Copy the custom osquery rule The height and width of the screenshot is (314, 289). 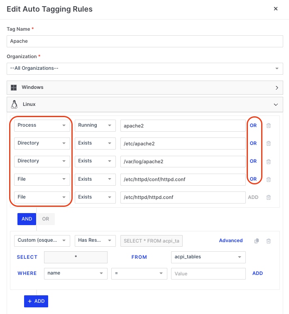(x=257, y=241)
